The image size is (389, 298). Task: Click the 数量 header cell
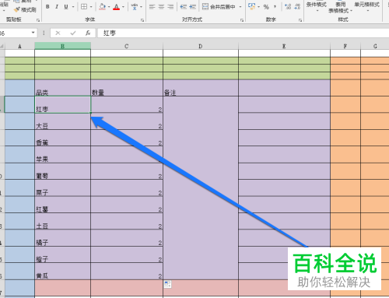pos(127,88)
